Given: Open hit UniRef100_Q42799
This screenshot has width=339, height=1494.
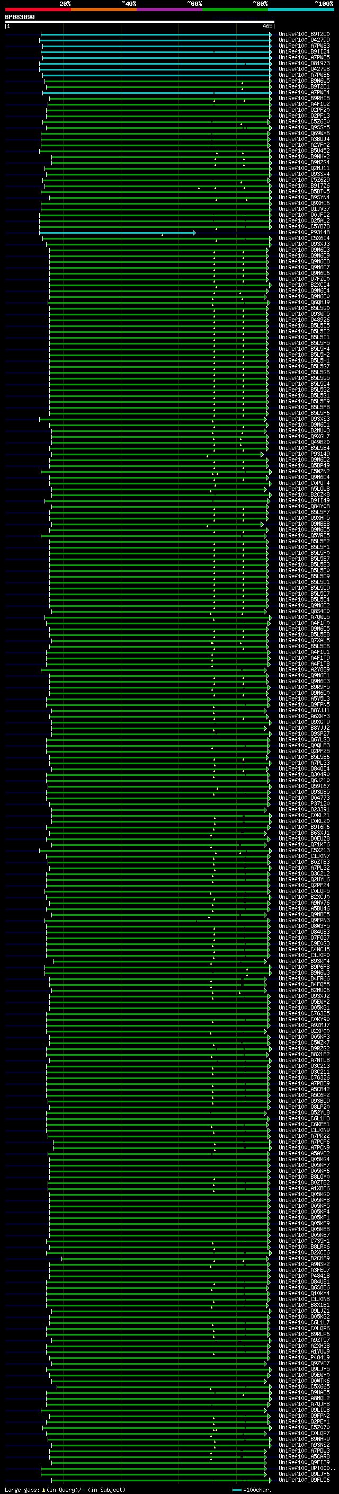Looking at the screenshot, I should 304,40.
